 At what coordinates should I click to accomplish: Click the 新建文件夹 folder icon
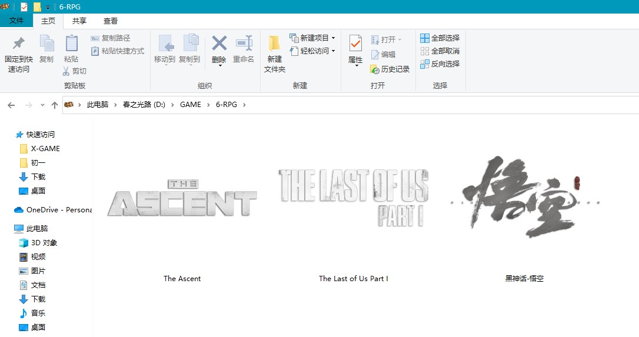274,44
